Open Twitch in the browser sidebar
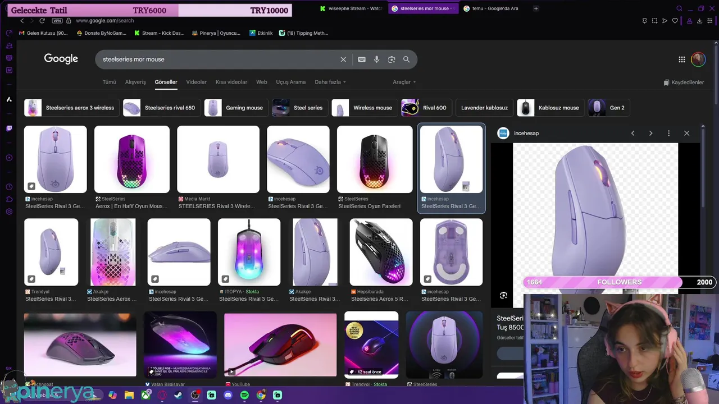Image resolution: width=719 pixels, height=404 pixels. click(9, 128)
